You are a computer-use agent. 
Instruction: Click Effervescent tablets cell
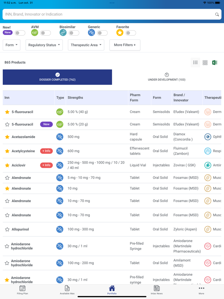click(140, 151)
